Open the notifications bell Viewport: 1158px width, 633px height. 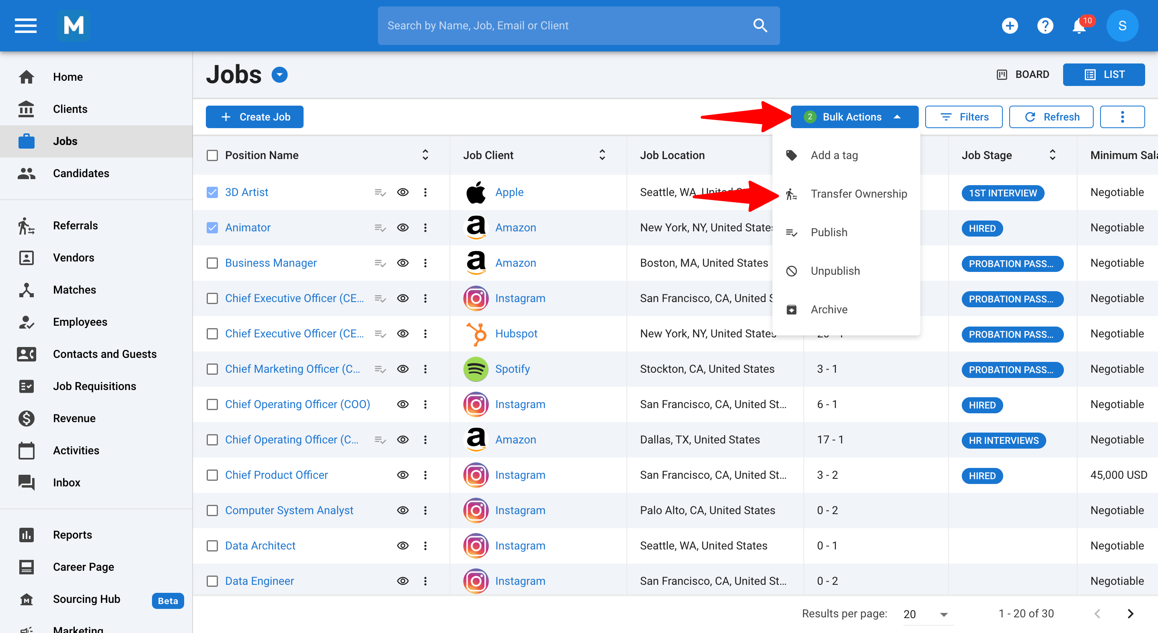pyautogui.click(x=1079, y=26)
